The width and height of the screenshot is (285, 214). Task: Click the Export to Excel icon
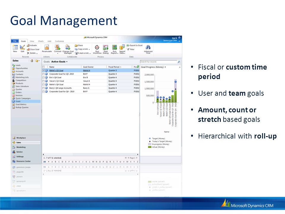pos(128,45)
